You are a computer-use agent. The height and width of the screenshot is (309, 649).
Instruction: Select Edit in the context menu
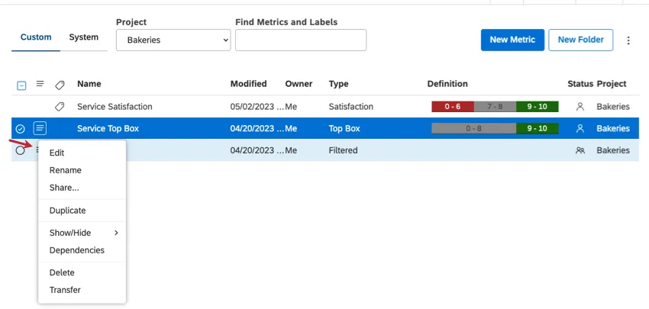tap(57, 153)
